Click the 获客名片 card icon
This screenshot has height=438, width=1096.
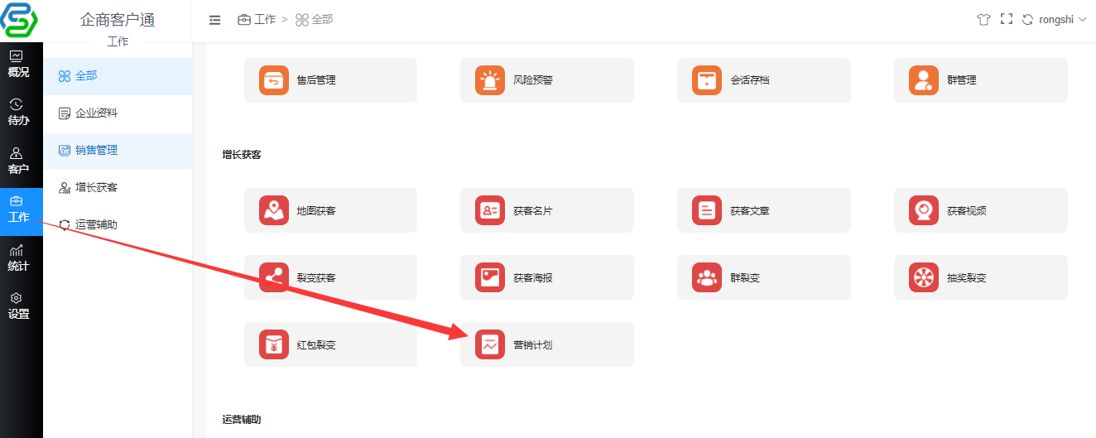pyautogui.click(x=490, y=210)
